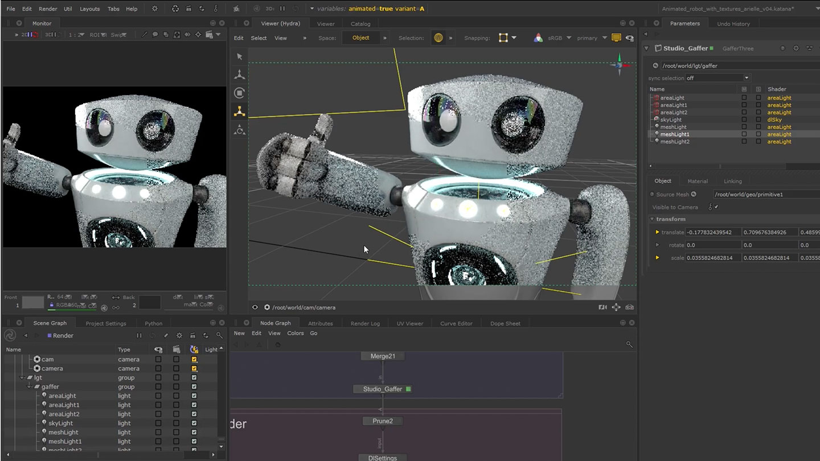Click the gear icon in Scene Graph toolbar
This screenshot has width=820, height=461.
(x=179, y=336)
